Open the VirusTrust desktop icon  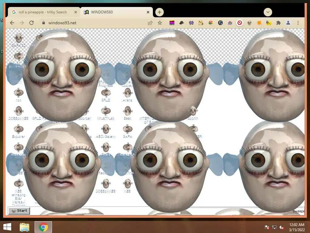click(106, 113)
